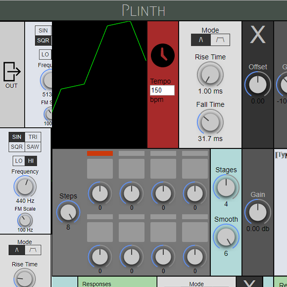Select the trapezoid mode icon in the lower-left envelope
This screenshot has width=287, height=287.
pos(33,250)
